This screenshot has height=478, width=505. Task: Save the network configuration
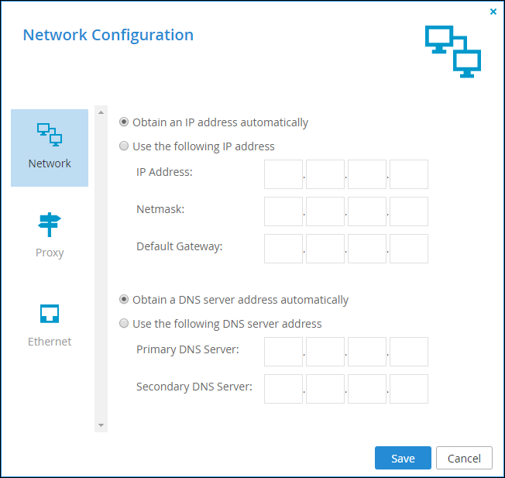[x=403, y=458]
